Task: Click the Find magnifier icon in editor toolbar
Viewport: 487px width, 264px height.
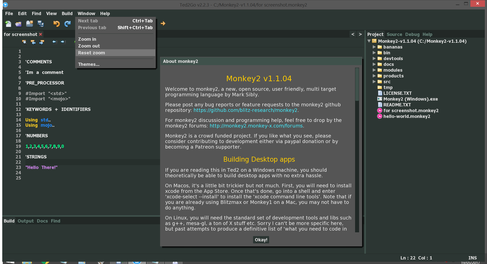Action: point(24,42)
